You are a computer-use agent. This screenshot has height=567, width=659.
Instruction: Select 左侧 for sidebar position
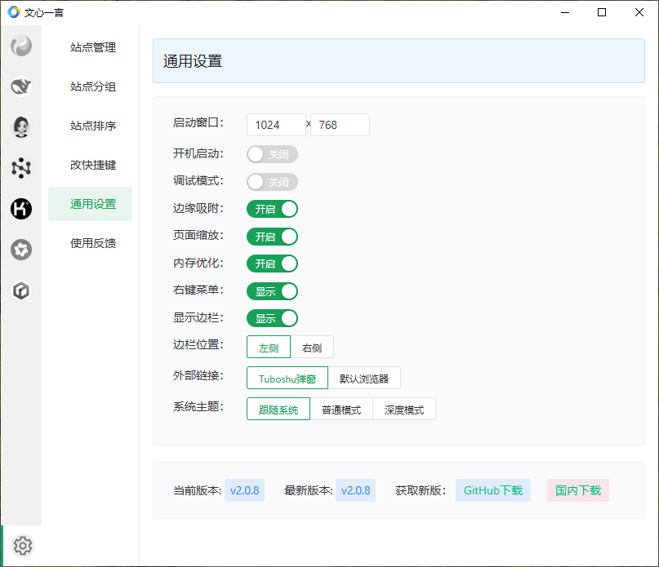pyautogui.click(x=269, y=347)
